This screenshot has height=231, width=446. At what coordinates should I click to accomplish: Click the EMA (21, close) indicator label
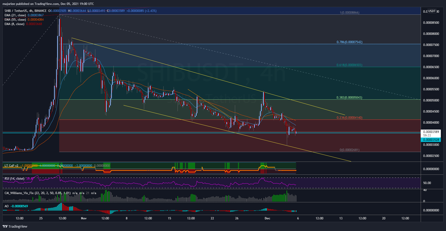click(15, 15)
